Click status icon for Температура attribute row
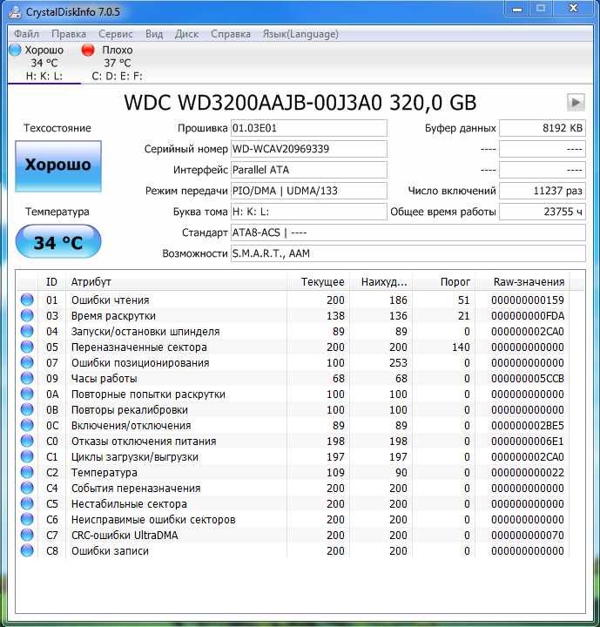600x627 pixels. tap(27, 472)
